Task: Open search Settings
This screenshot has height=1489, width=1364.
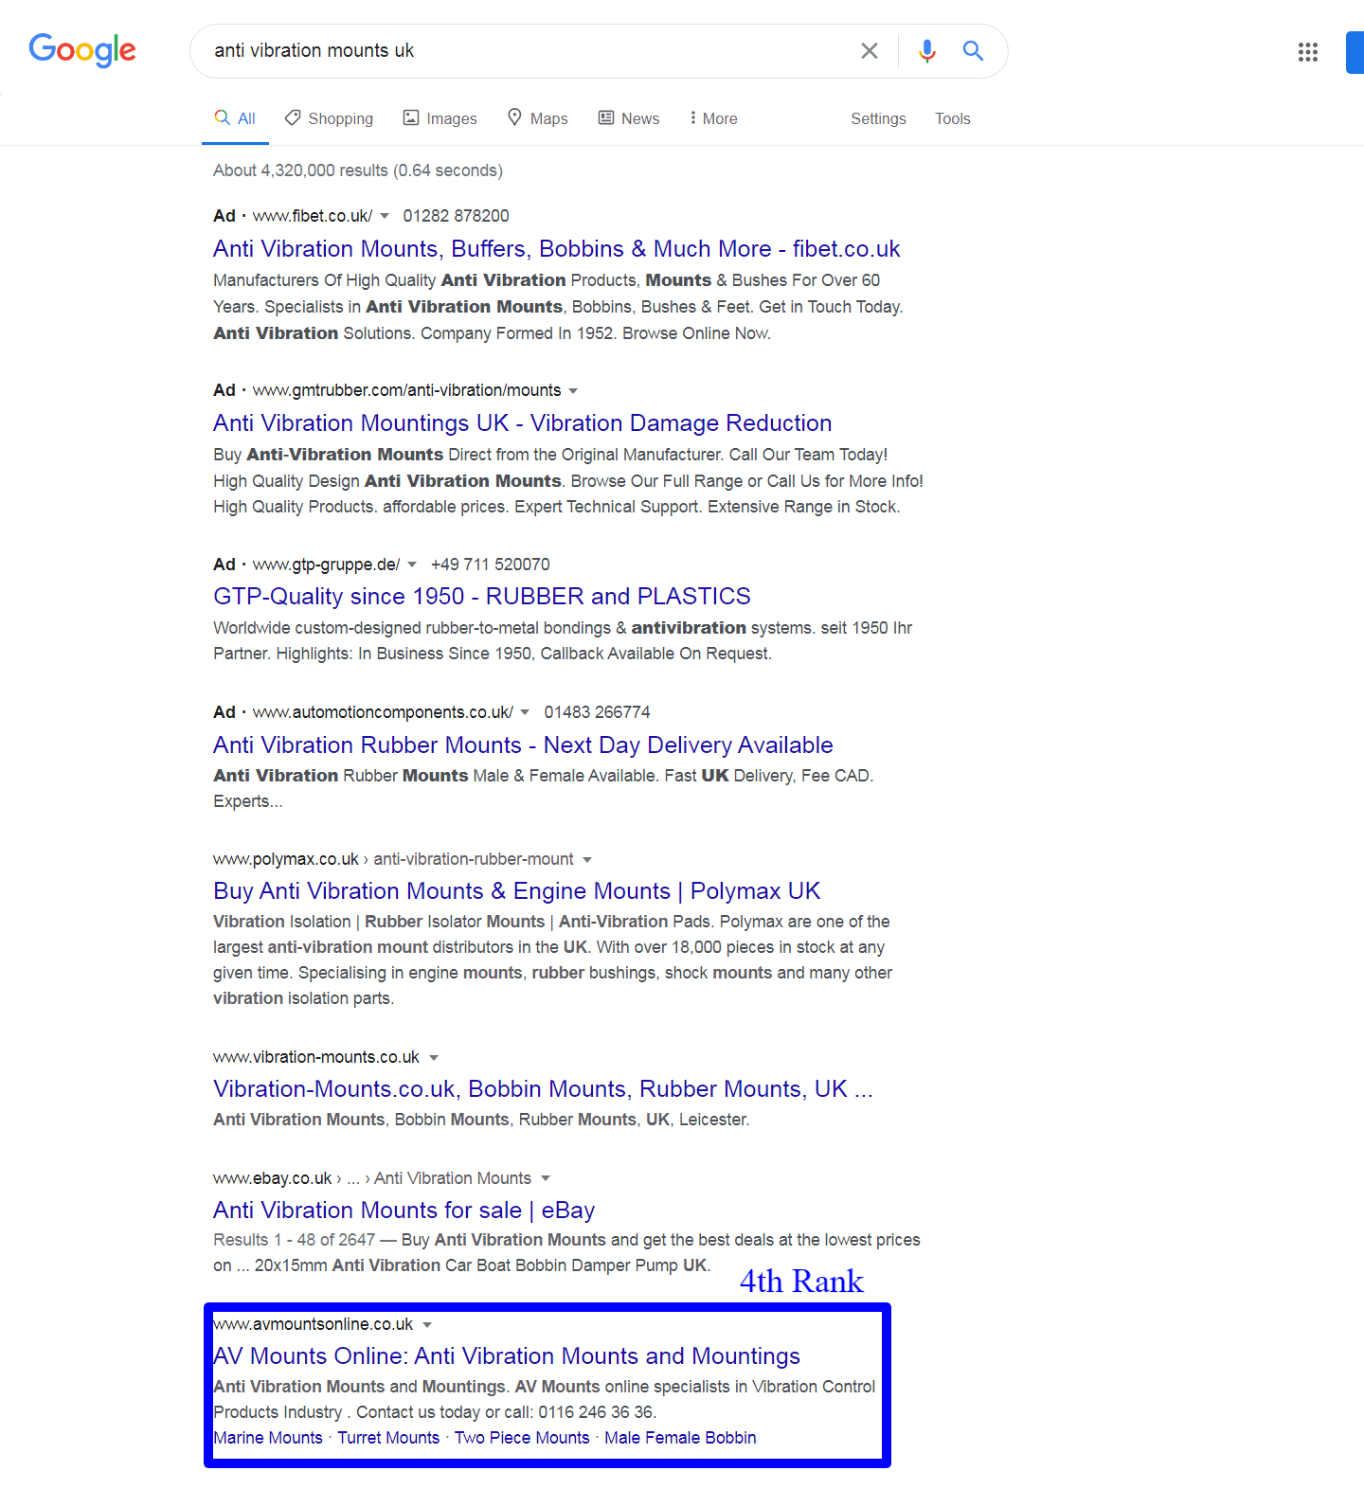Action: tap(878, 118)
